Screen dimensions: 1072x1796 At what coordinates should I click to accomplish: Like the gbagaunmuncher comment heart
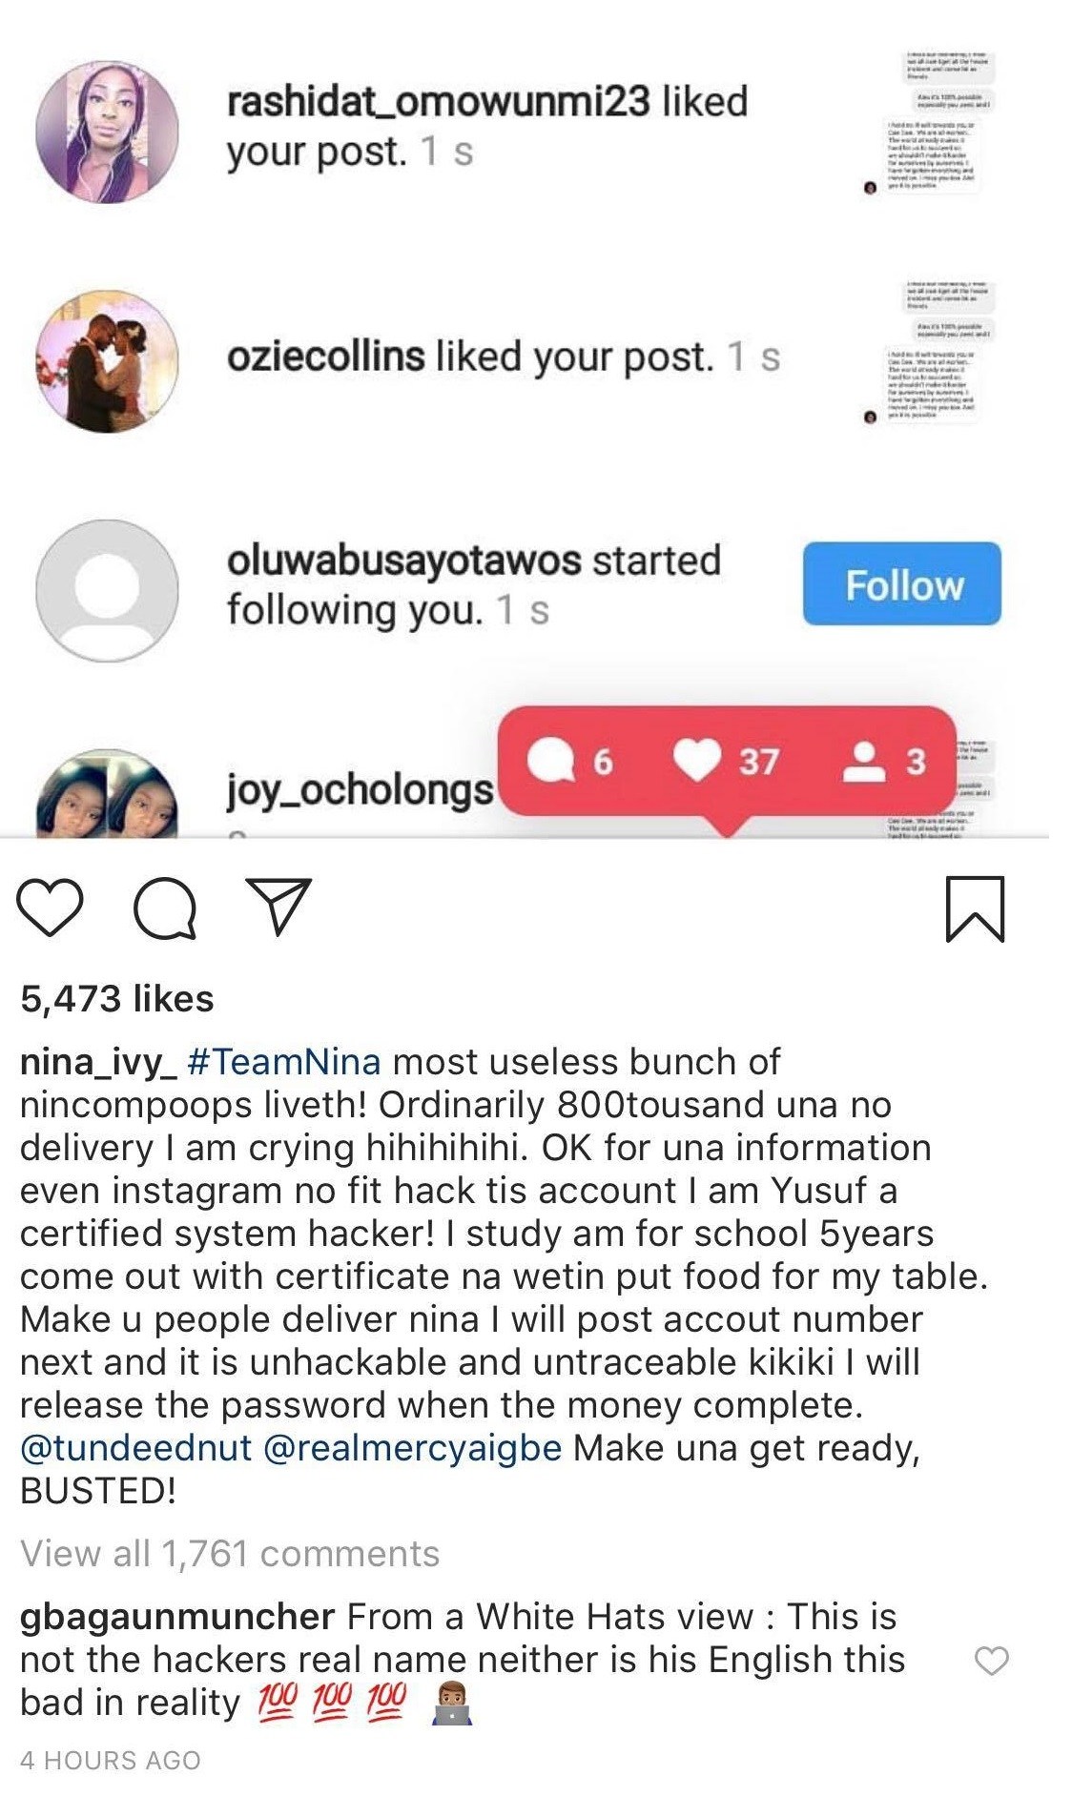991,1661
